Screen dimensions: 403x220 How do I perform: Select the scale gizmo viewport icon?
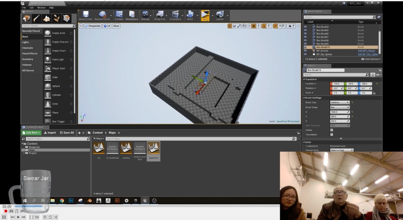pos(239,26)
